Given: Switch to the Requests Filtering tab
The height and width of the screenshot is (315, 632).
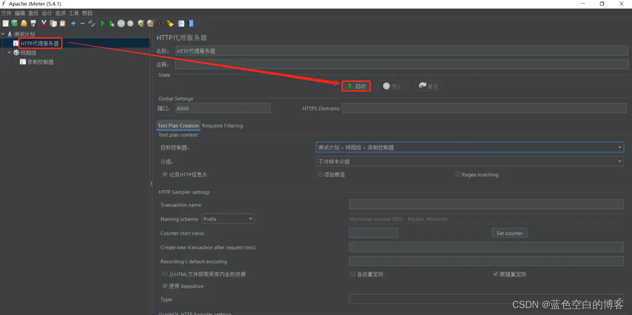Looking at the screenshot, I should [x=223, y=125].
